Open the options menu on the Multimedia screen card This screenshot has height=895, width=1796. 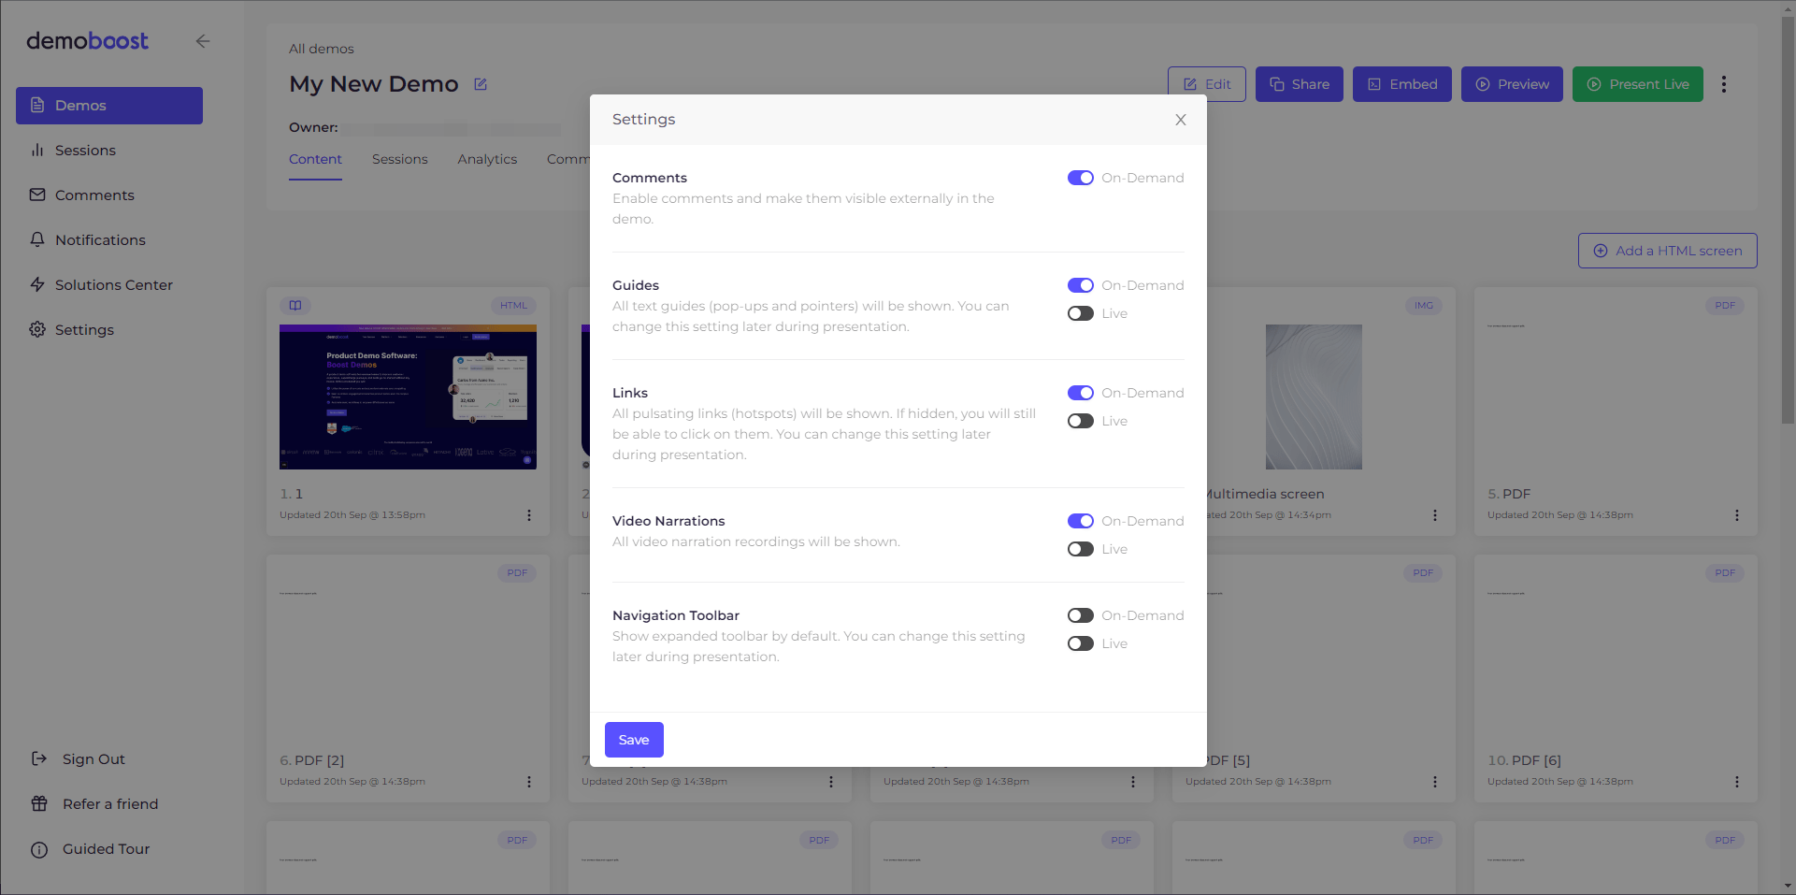click(1435, 515)
